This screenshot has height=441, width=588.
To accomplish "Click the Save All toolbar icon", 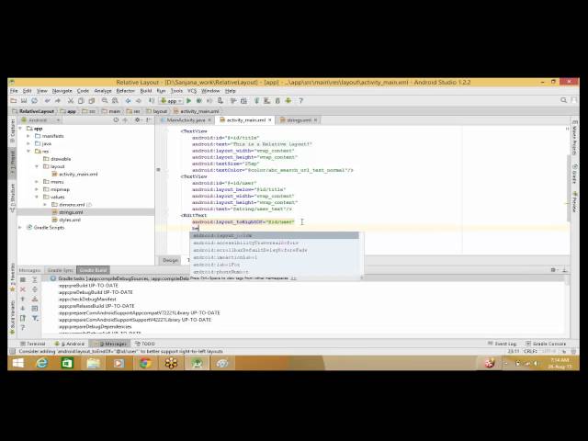I will pos(24,100).
